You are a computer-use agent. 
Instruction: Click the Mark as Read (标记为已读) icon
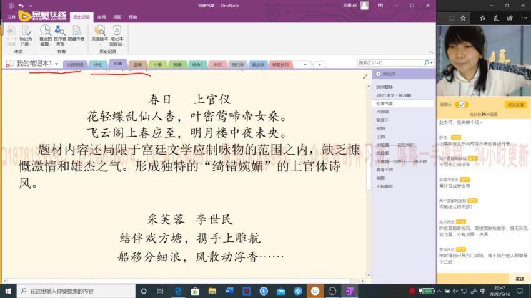(25, 33)
